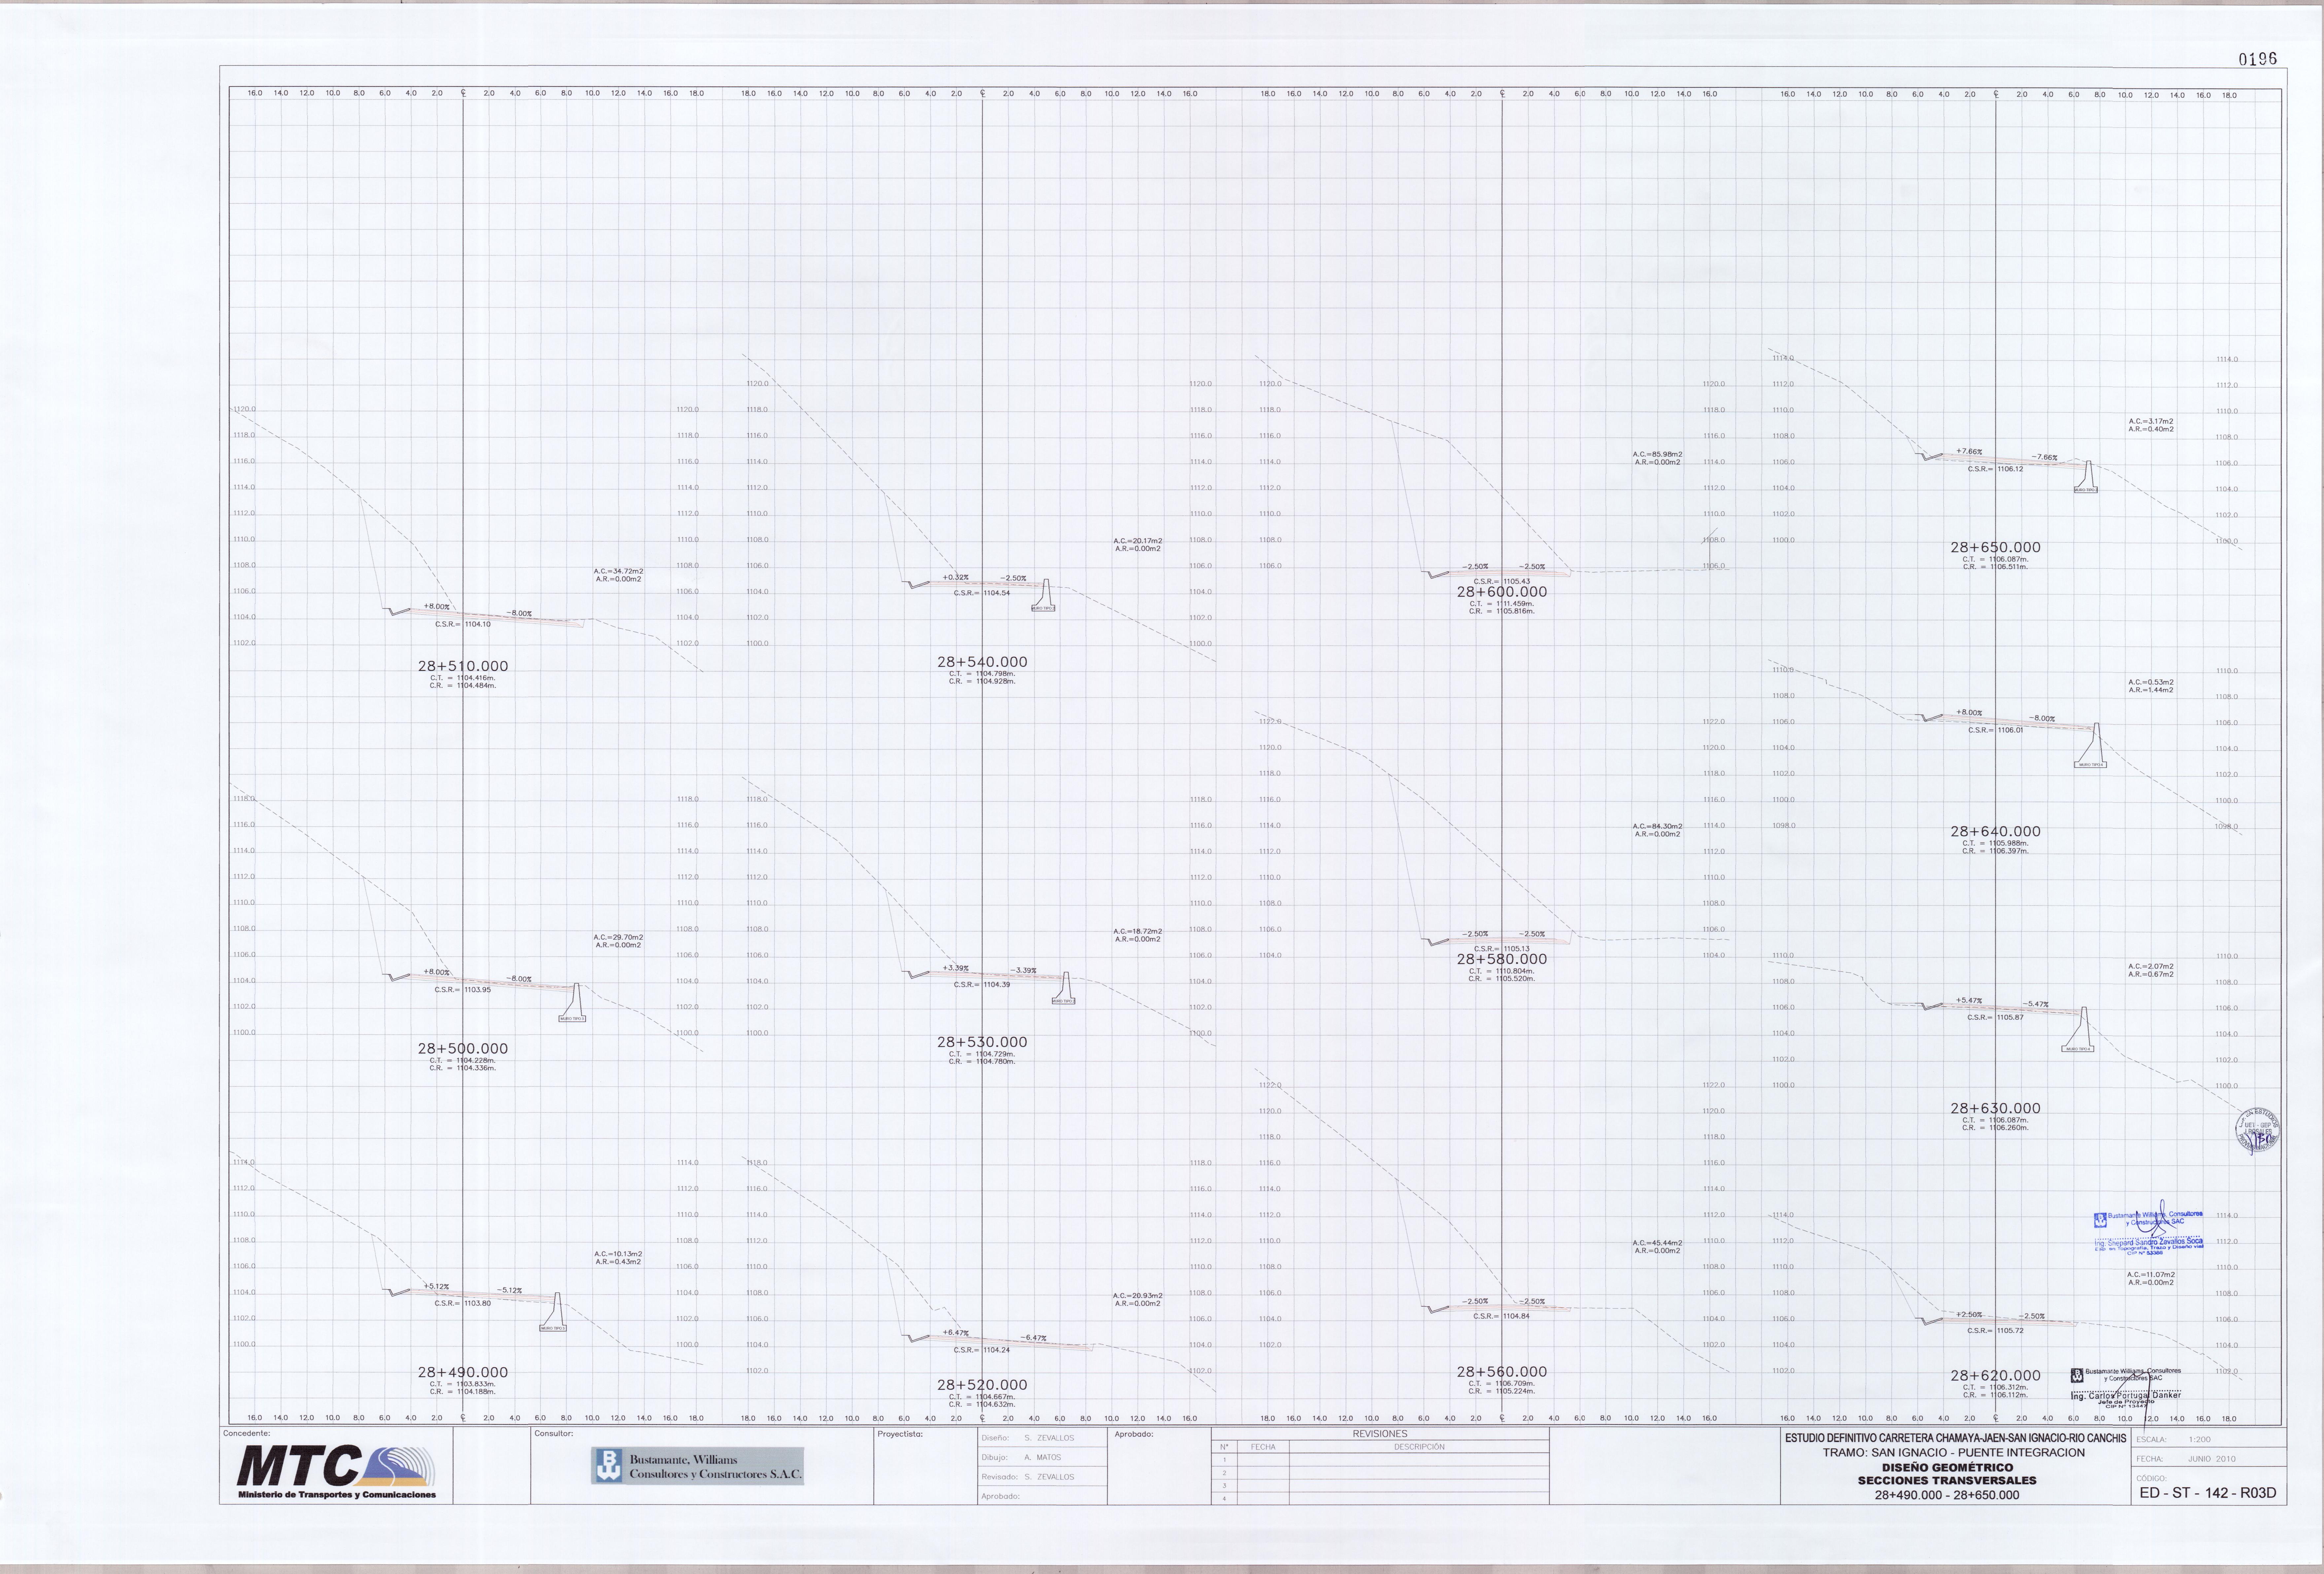This screenshot has width=2324, height=1574.
Task: Click the area note A.C.=3.17m2
Action: click(2151, 422)
